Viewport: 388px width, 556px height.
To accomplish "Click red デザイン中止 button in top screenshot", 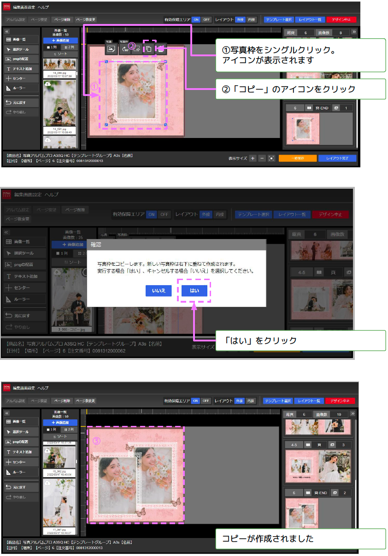I will coord(341,20).
